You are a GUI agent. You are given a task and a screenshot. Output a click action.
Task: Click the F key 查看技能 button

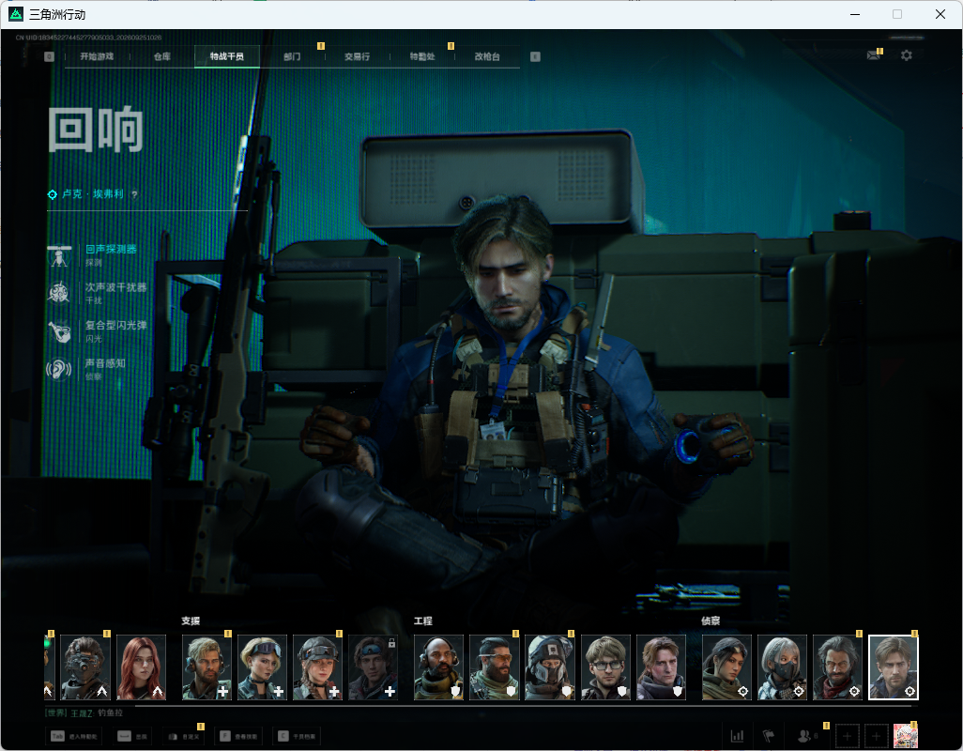pyautogui.click(x=239, y=736)
